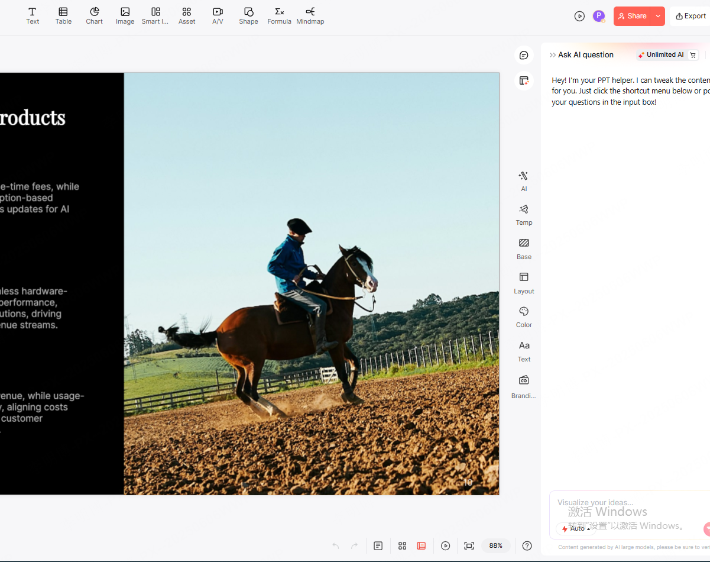Open the Temp templates panel
The width and height of the screenshot is (710, 562).
click(524, 214)
